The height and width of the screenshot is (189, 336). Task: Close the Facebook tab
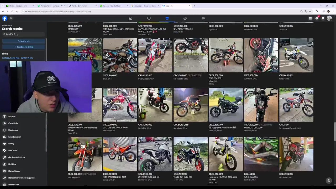tap(190, 6)
